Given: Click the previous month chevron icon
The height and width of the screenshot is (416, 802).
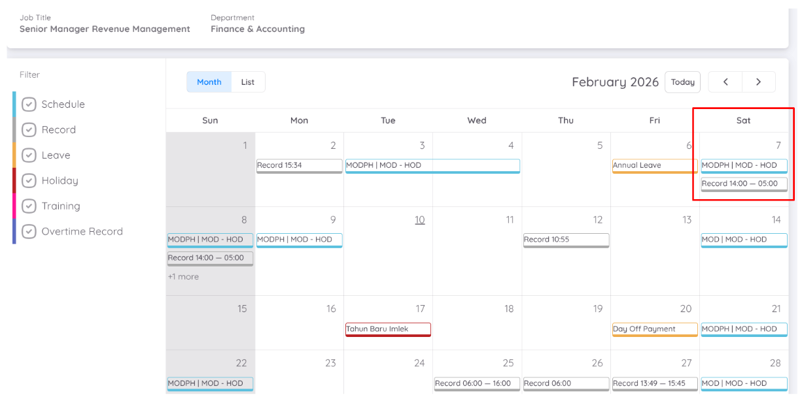Looking at the screenshot, I should [x=725, y=82].
